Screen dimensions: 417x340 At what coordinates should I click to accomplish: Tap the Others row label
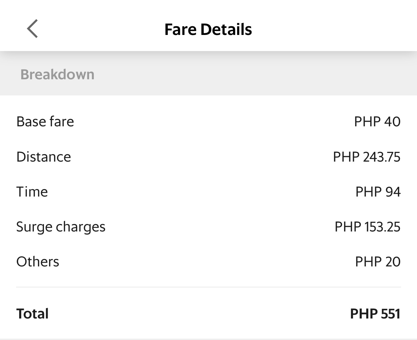click(x=38, y=262)
